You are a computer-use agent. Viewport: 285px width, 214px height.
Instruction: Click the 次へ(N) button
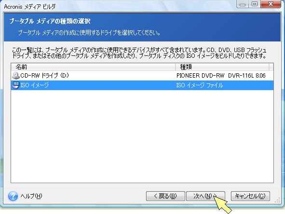tap(206, 196)
